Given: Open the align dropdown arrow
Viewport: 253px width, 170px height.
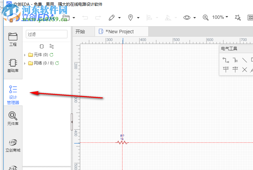Looking at the screenshot, I should [157, 17].
